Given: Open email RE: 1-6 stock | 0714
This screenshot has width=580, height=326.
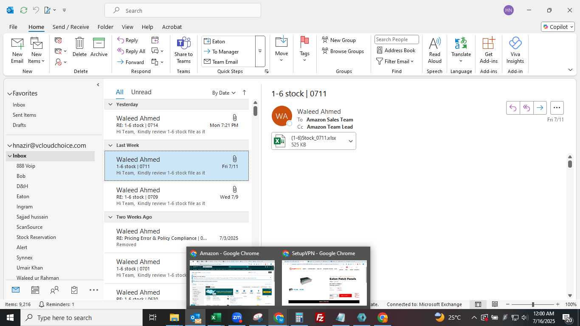Looking at the screenshot, I should pyautogui.click(x=177, y=125).
